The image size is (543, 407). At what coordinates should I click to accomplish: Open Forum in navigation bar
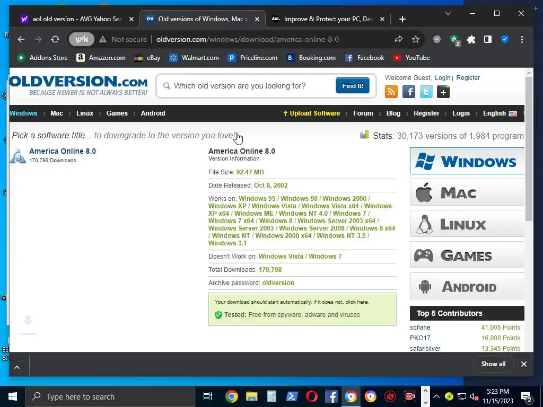click(x=363, y=113)
